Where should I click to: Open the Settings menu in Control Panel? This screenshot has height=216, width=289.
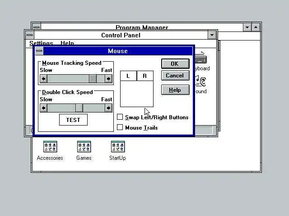point(41,43)
